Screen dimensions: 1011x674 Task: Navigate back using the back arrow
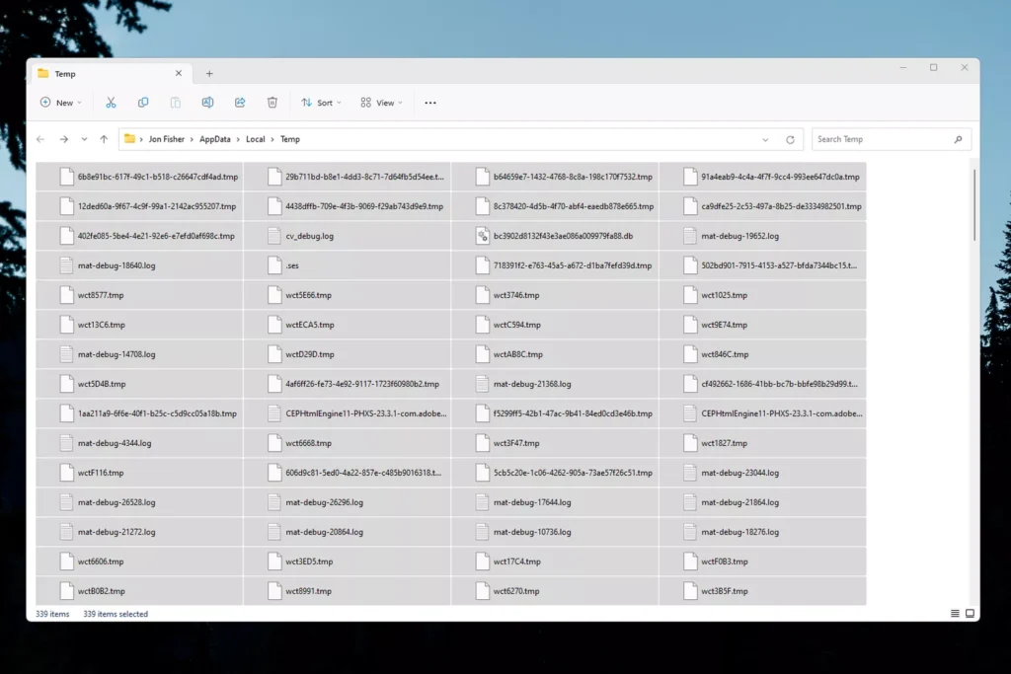tap(40, 140)
